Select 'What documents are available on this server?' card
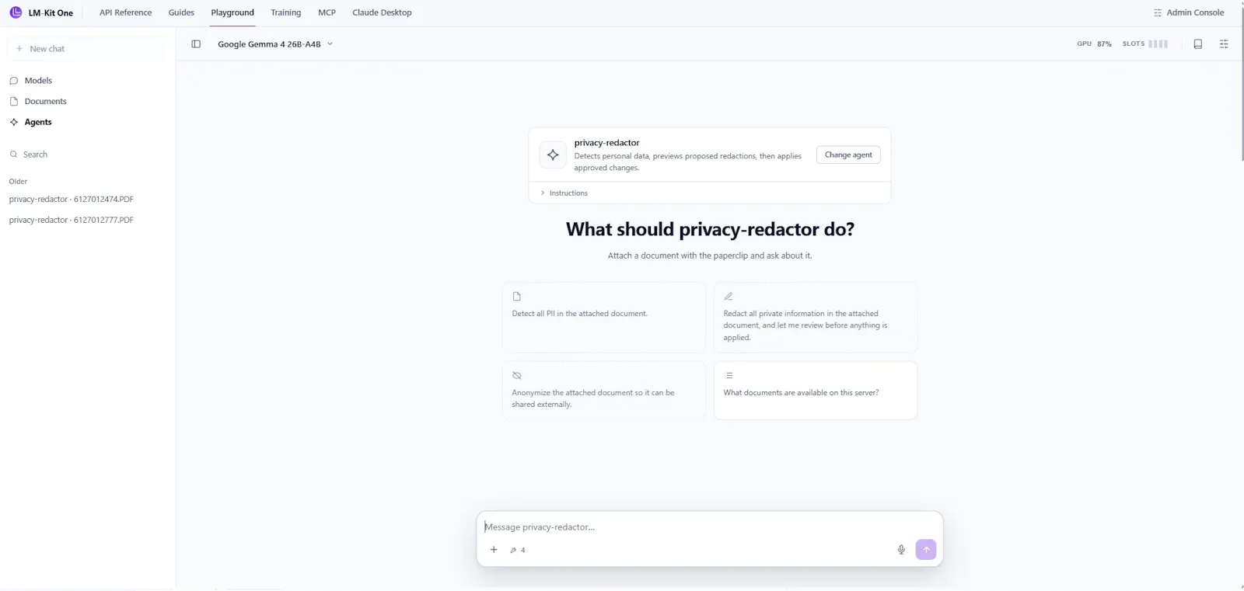 pos(816,391)
